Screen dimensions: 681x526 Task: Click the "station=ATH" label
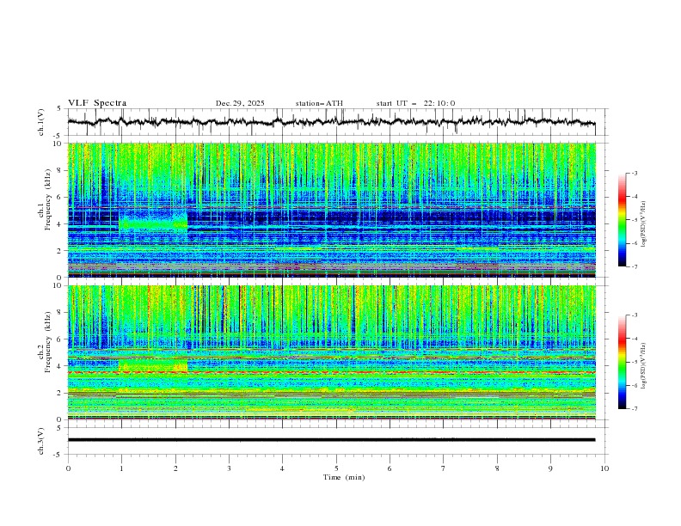(x=319, y=103)
